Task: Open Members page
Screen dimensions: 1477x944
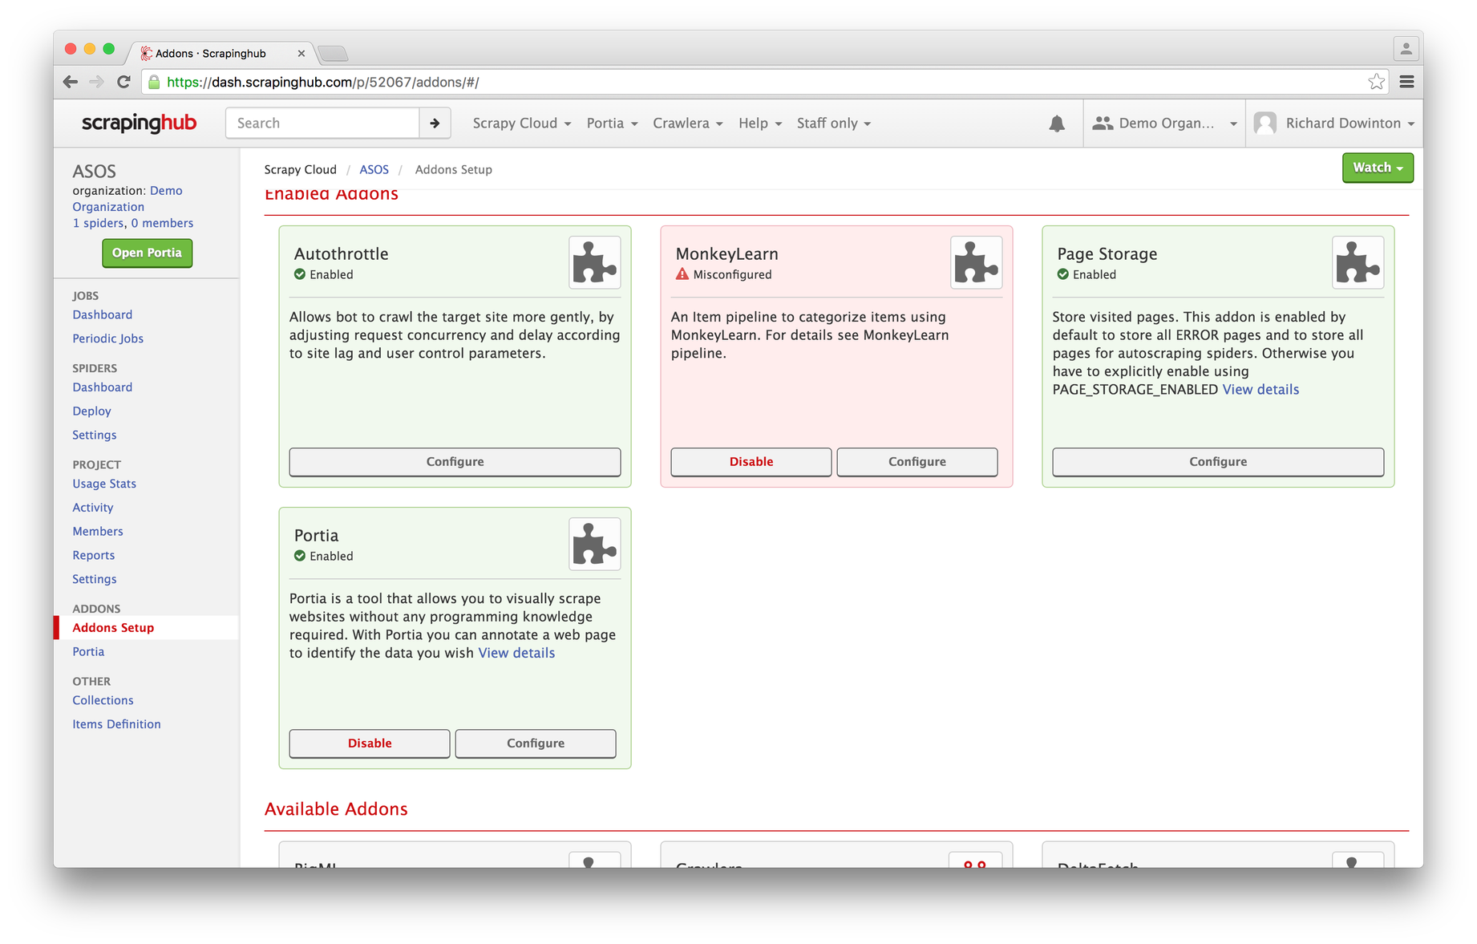Action: [x=98, y=532]
